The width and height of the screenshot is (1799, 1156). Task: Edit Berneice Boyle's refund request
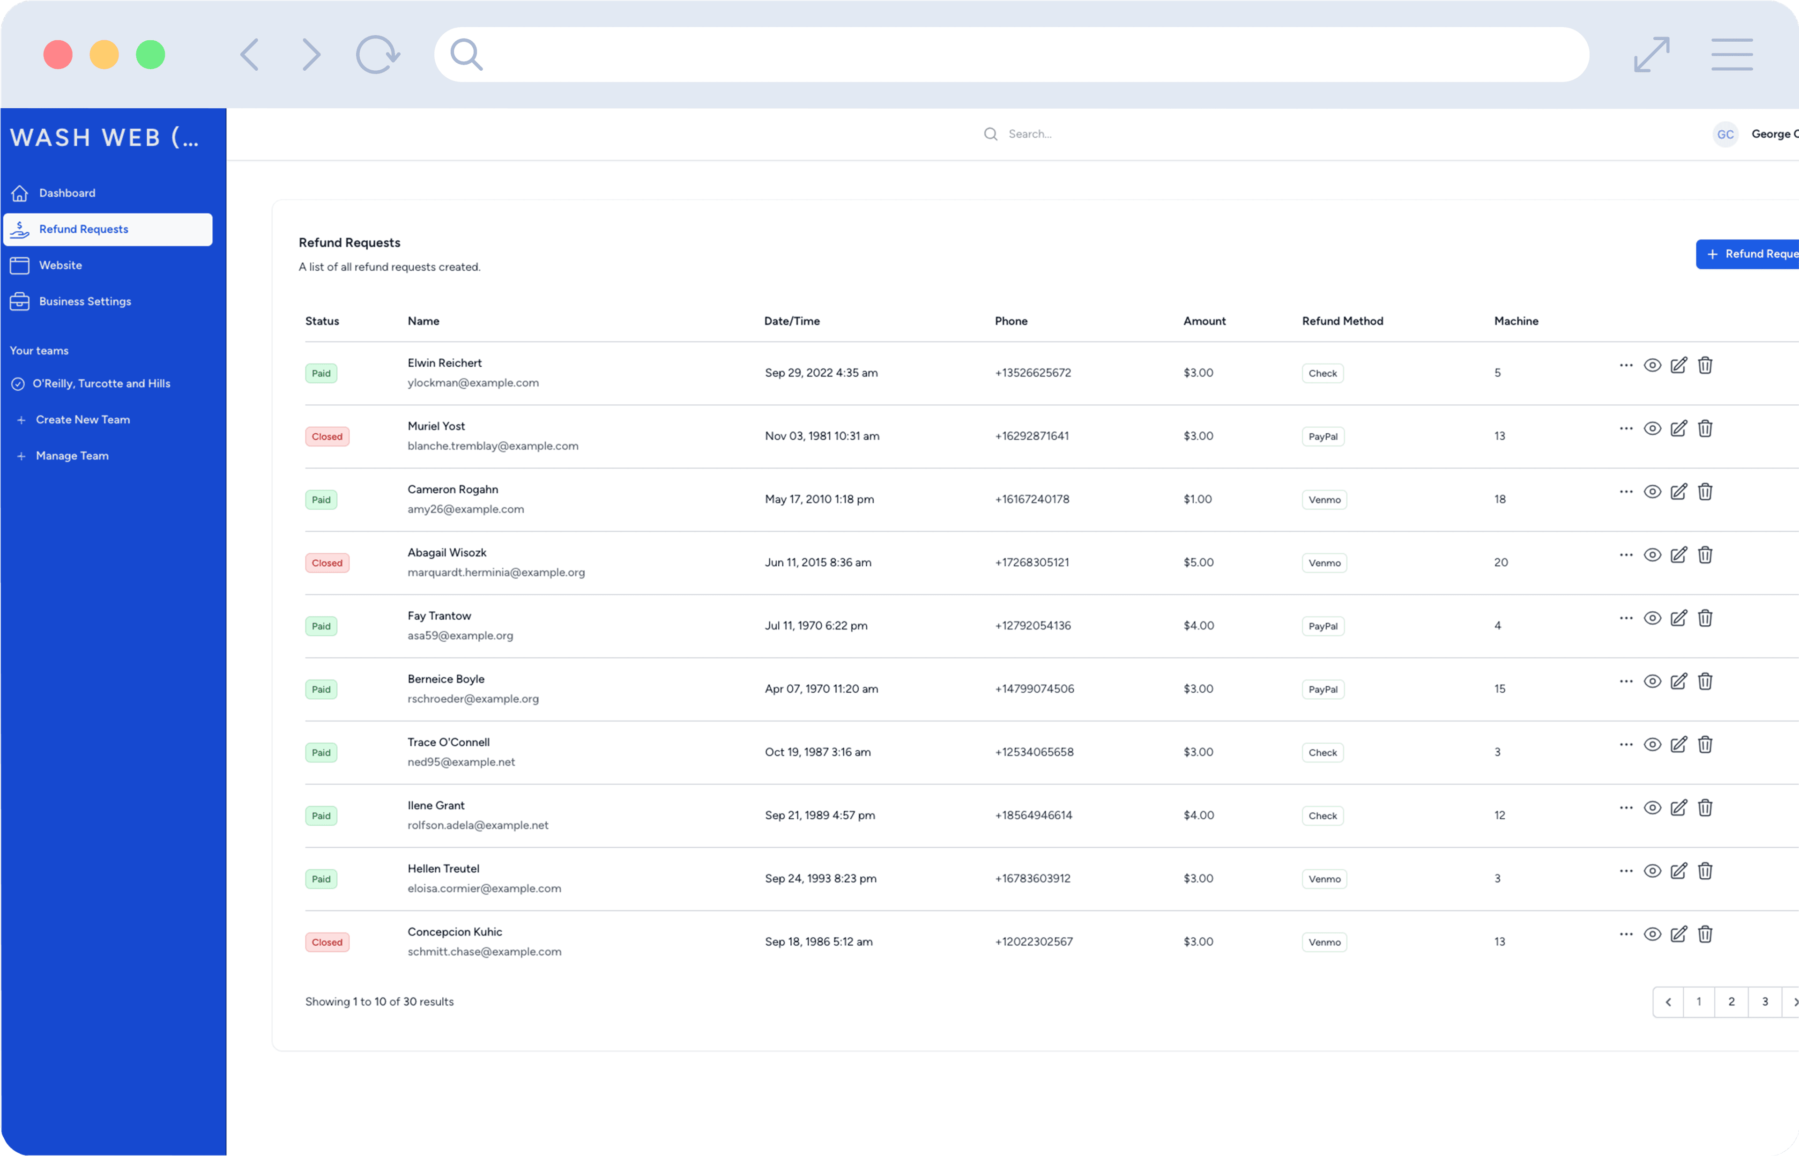pyautogui.click(x=1679, y=681)
